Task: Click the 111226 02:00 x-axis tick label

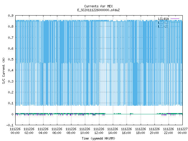Action: click(x=29, y=131)
